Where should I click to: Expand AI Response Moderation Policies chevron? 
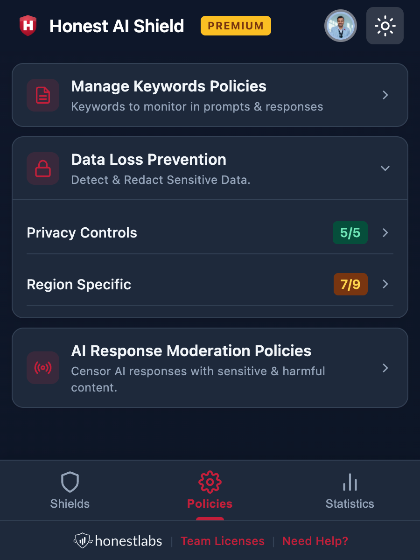coord(385,368)
